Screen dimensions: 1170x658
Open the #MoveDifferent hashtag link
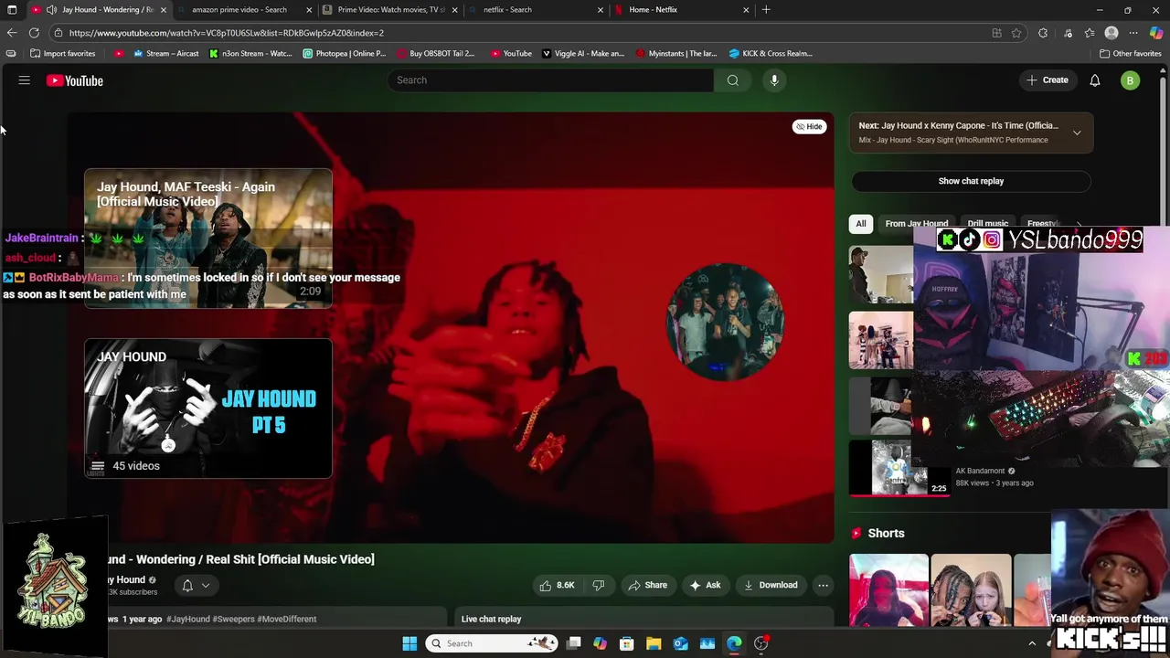coord(287,619)
